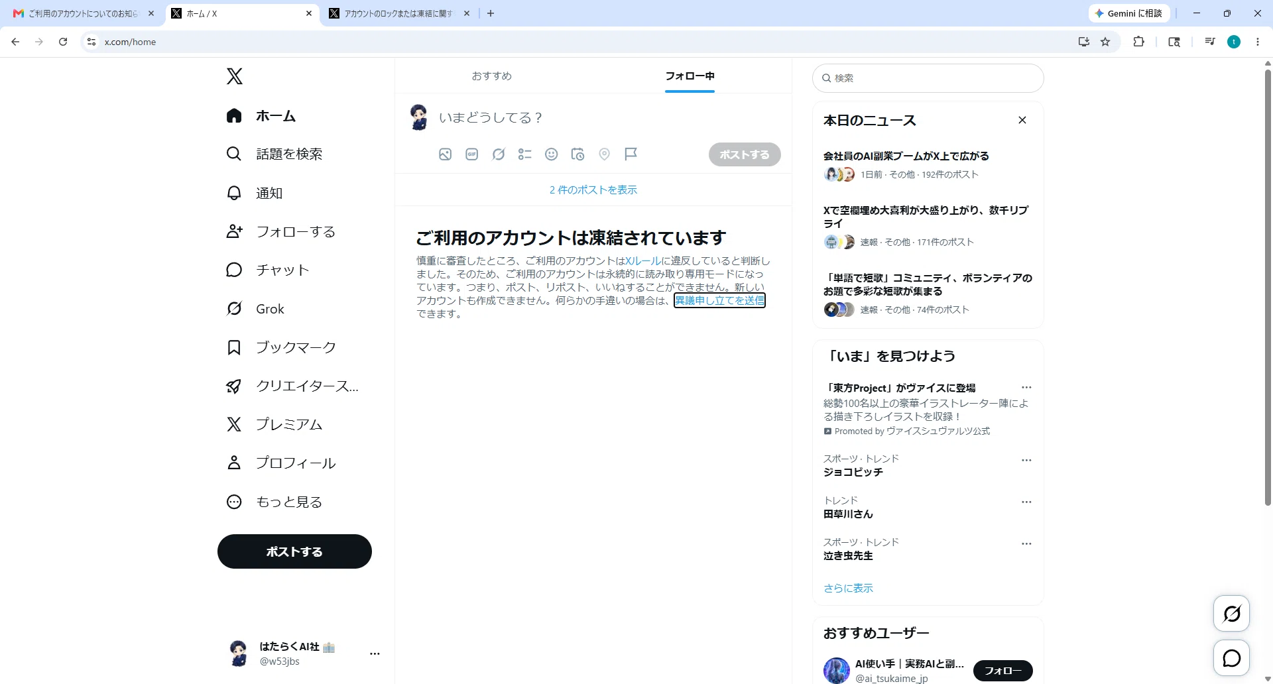Open Chrome three-dot menu

click(x=1258, y=42)
